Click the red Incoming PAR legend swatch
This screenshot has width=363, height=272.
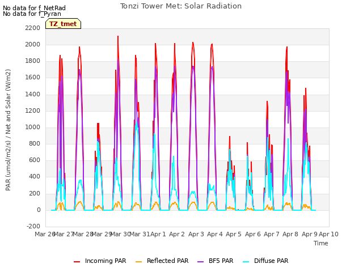tap(77, 262)
